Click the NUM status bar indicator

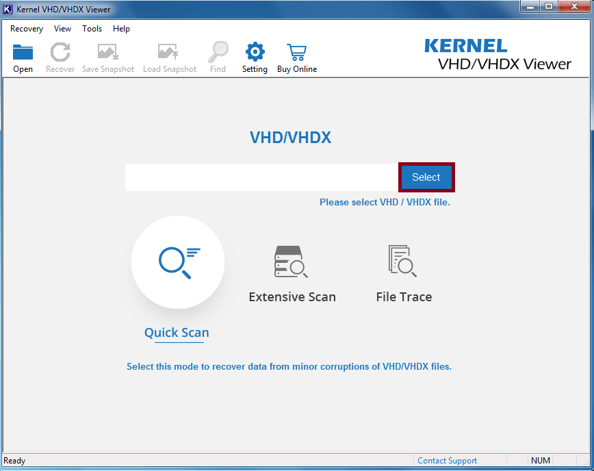(x=540, y=461)
